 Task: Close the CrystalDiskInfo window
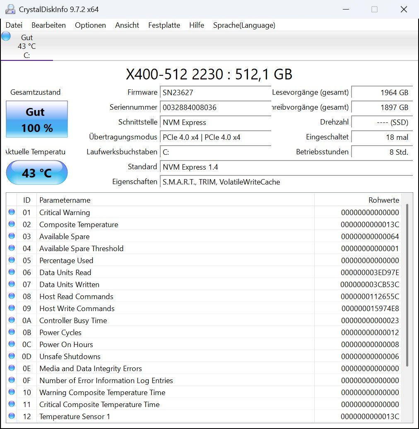coord(404,9)
